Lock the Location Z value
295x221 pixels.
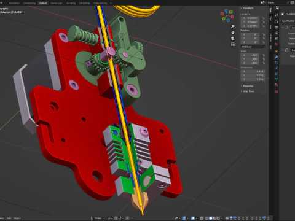coord(264,26)
